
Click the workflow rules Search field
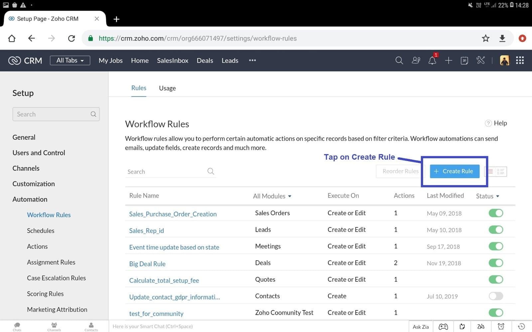(x=171, y=171)
